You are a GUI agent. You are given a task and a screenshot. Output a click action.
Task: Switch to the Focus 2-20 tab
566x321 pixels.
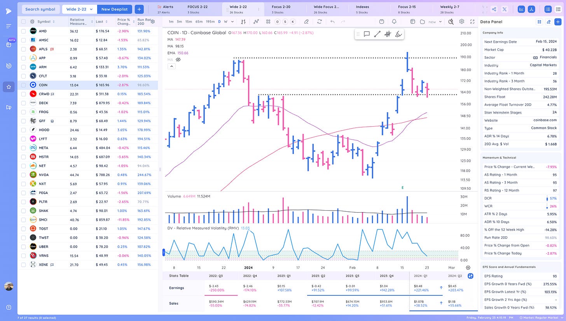281,9
